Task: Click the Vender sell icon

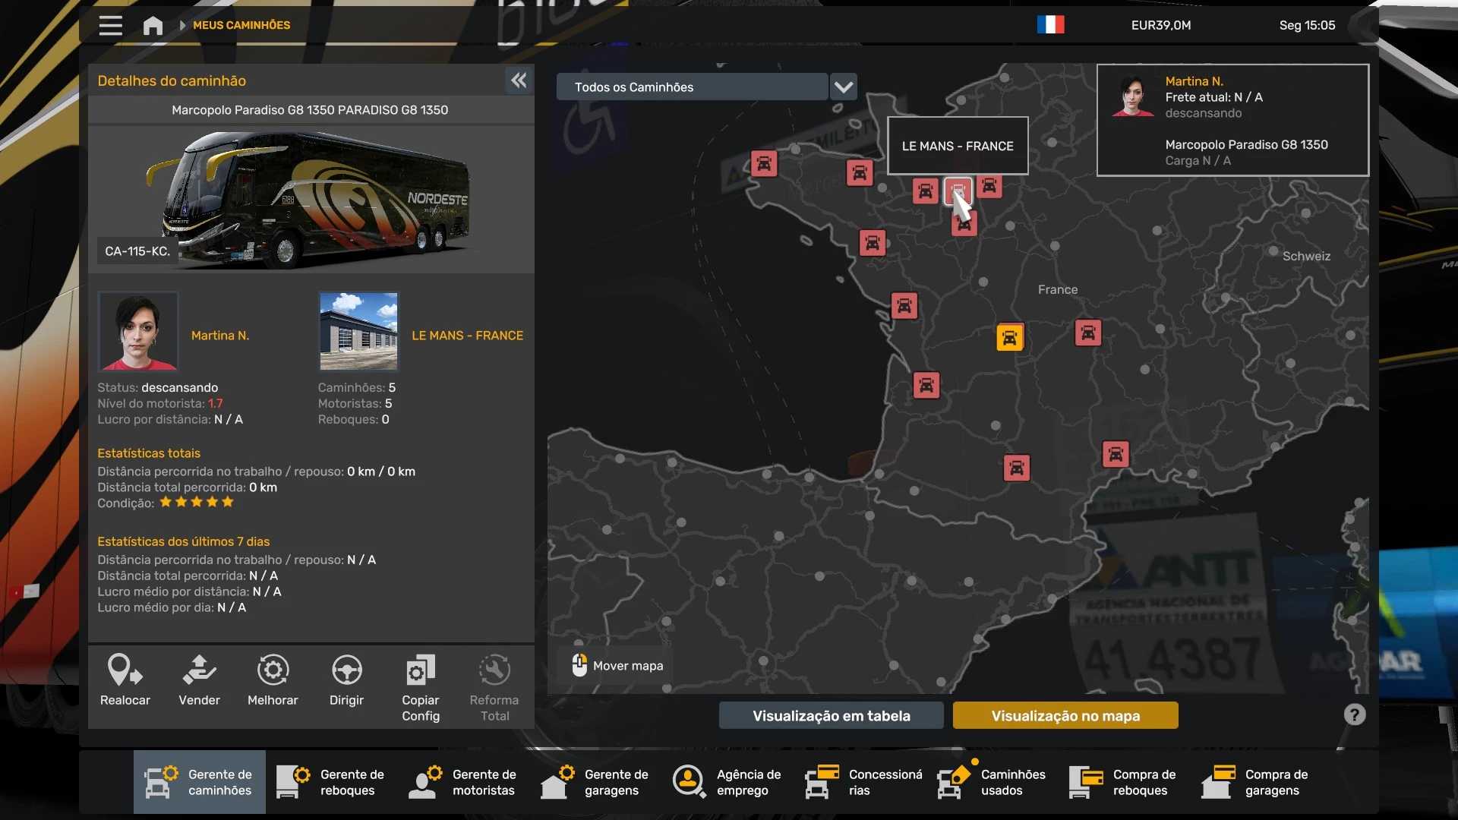Action: pos(199,670)
